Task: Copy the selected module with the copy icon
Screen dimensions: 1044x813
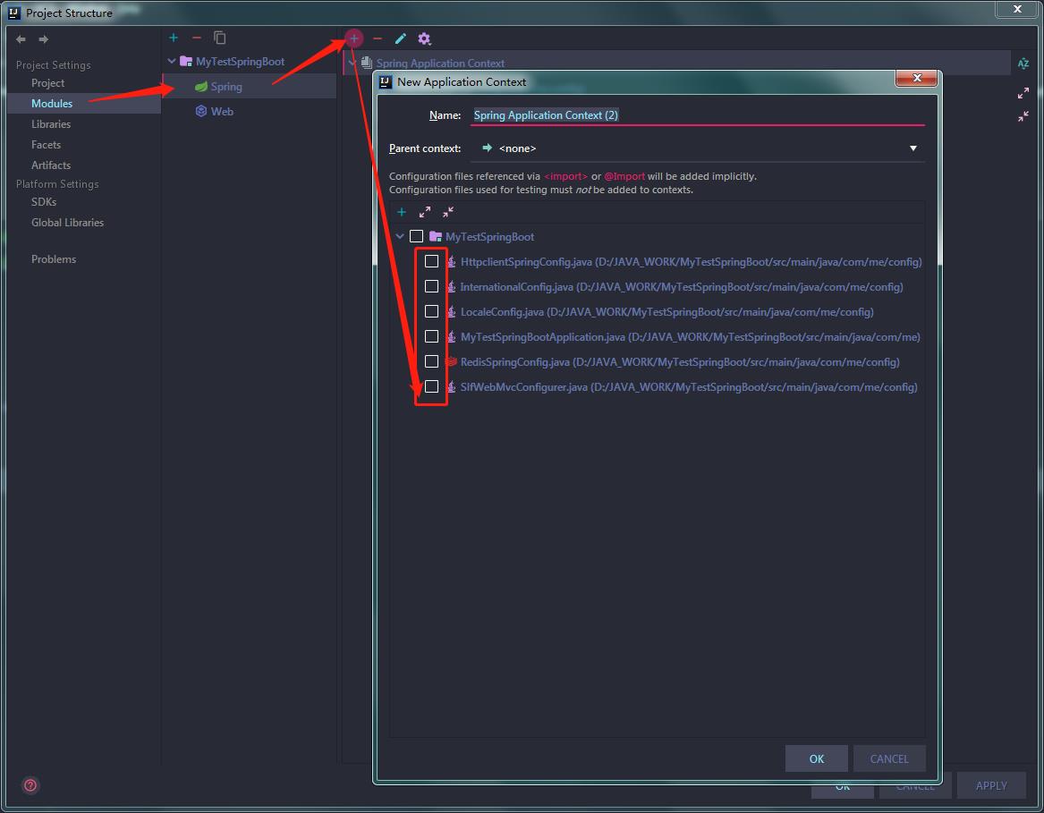Action: (x=220, y=38)
